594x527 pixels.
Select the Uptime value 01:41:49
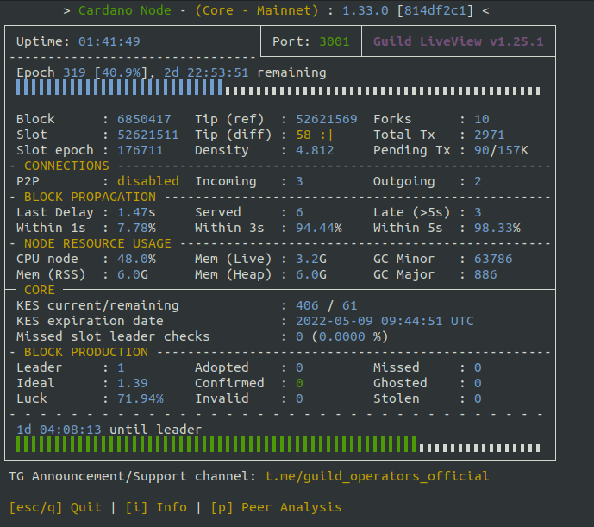point(109,41)
